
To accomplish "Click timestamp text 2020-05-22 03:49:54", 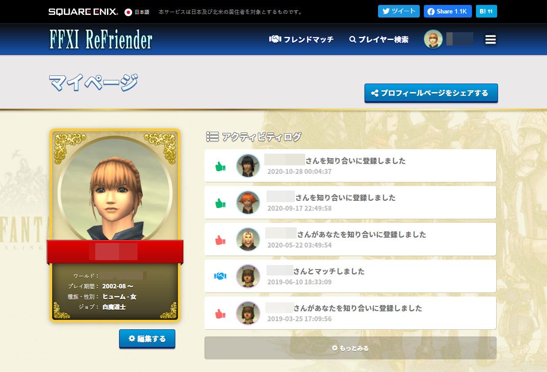I will click(x=299, y=245).
